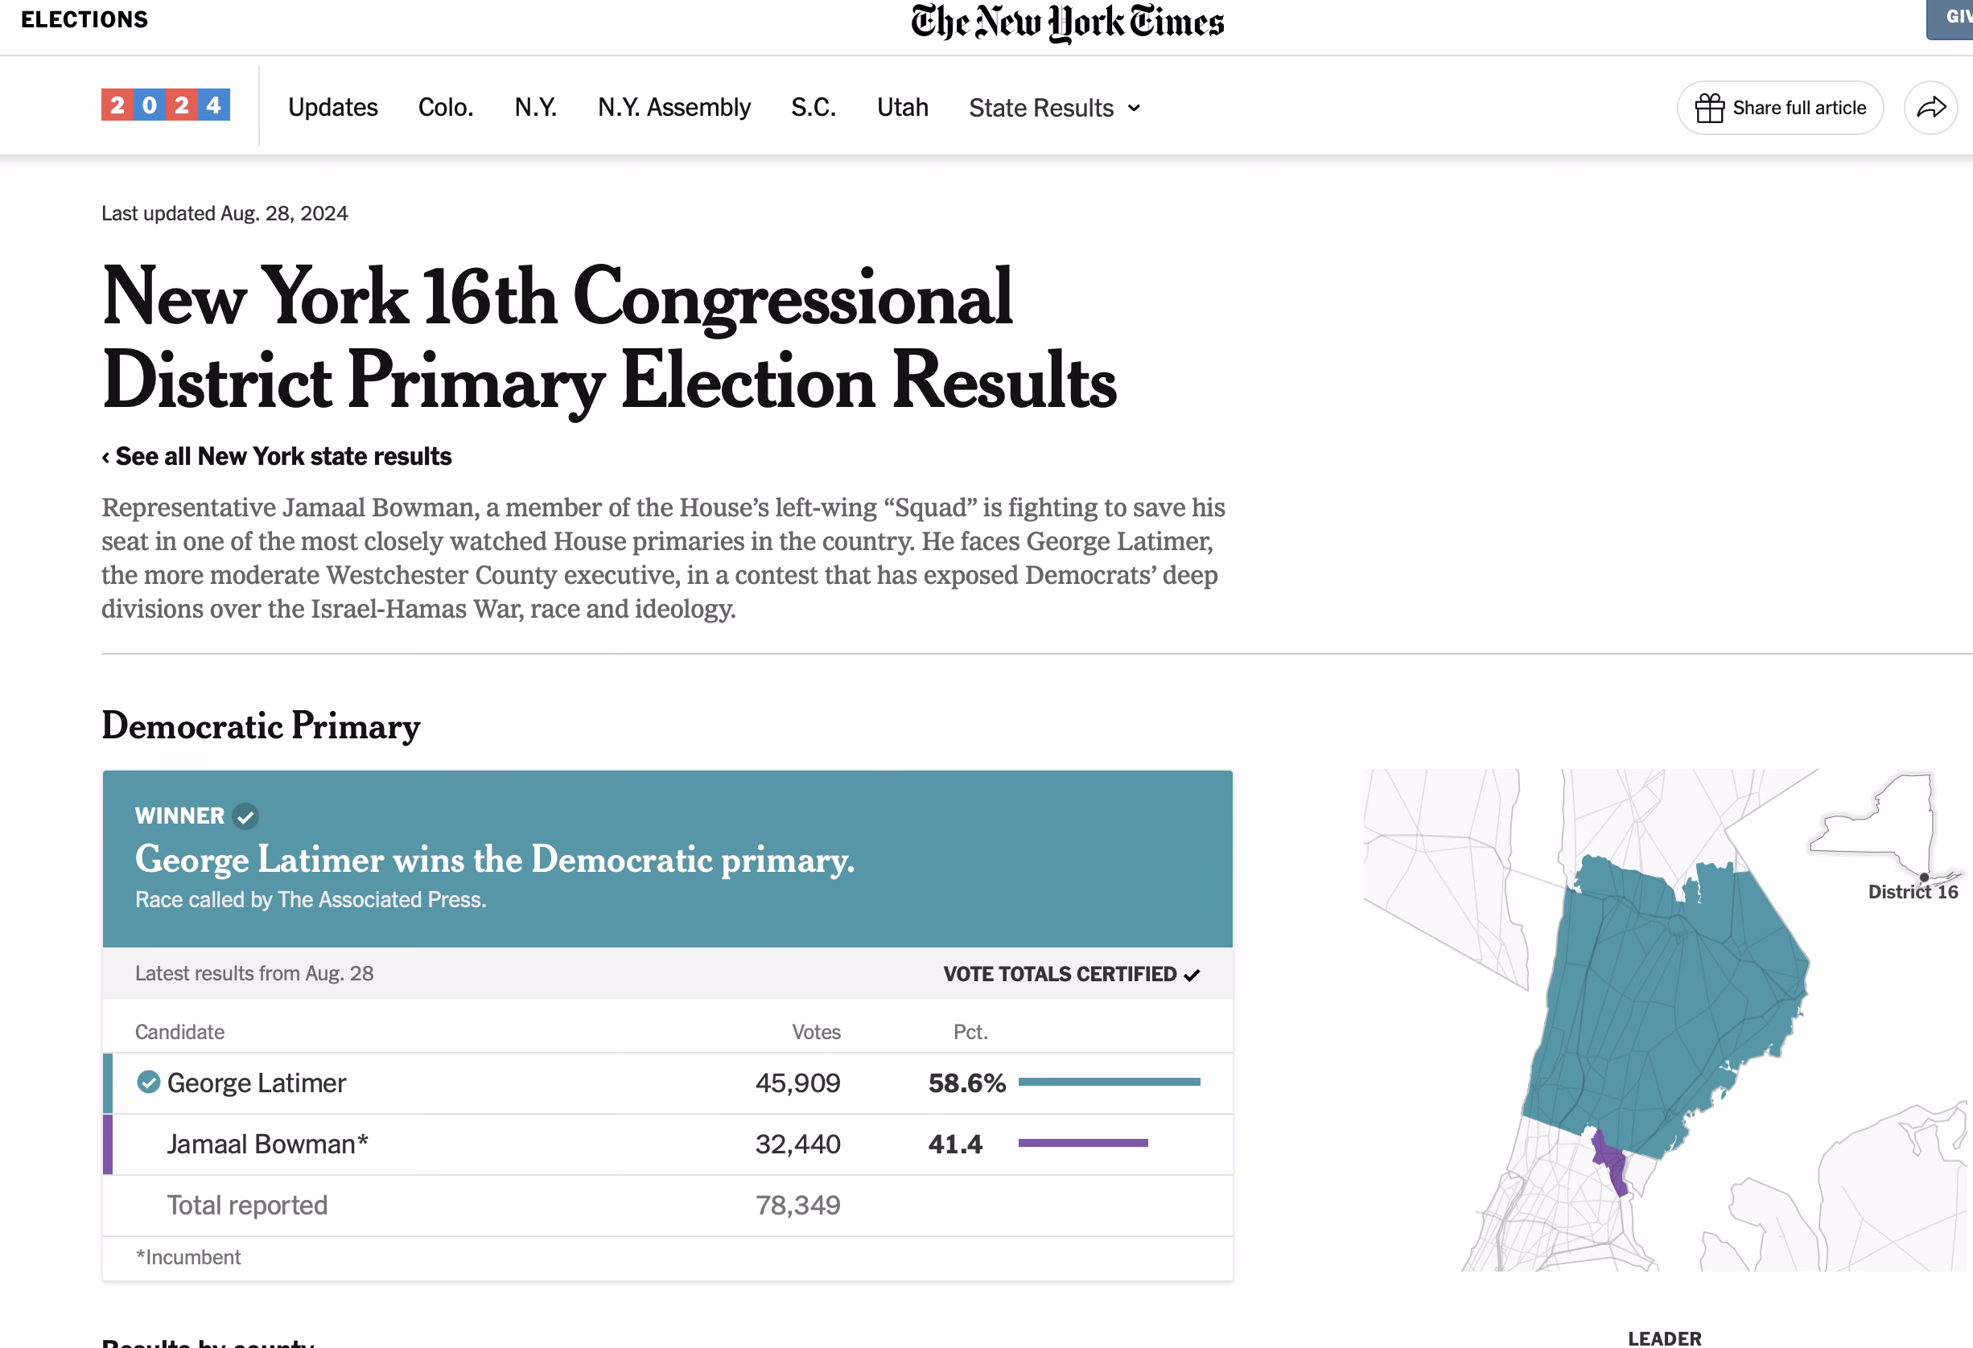Click the share arrow icon
This screenshot has width=1973, height=1348.
1930,108
